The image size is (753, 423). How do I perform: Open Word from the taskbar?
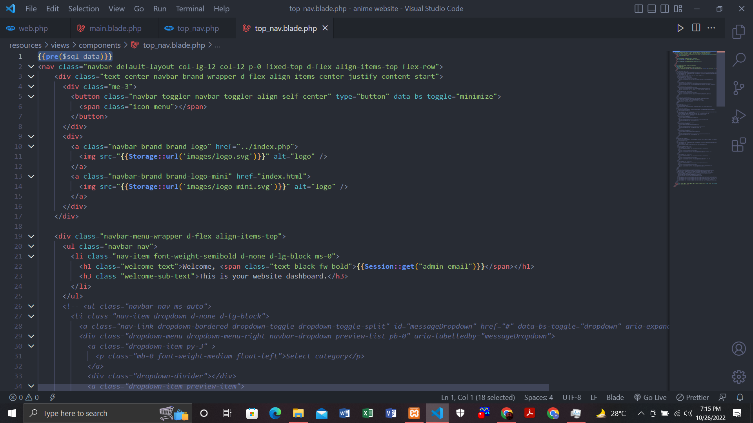(345, 413)
